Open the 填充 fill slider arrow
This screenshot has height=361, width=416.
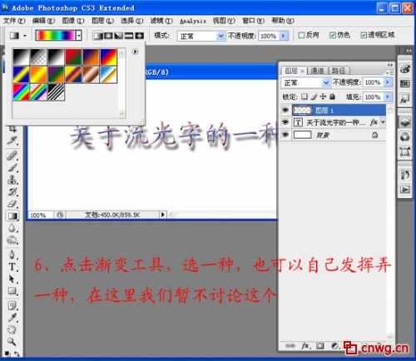coord(388,96)
